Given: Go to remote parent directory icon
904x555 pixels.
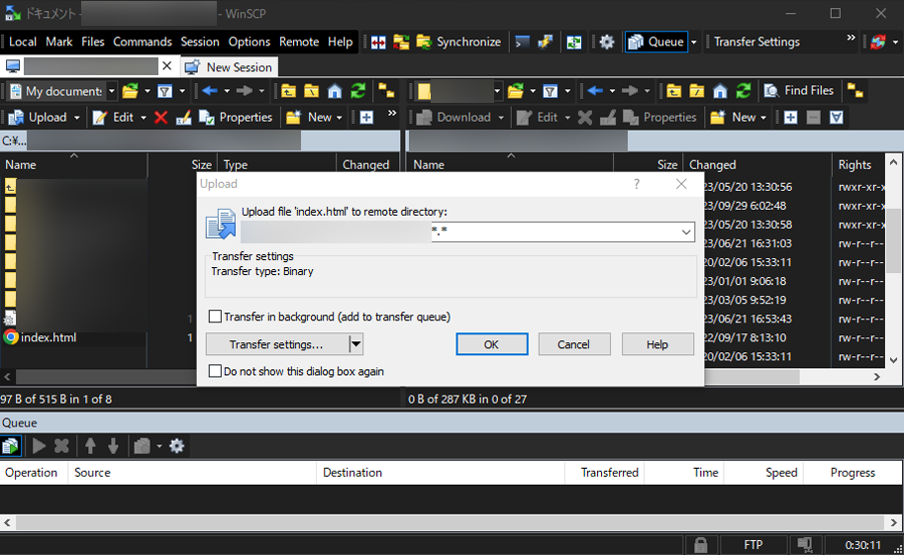Looking at the screenshot, I should (x=673, y=91).
